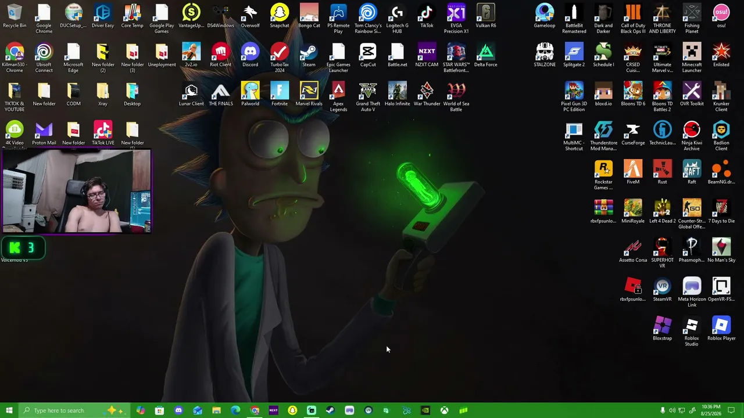
Task: Select the Discord desktop shortcut
Action: click(250, 55)
